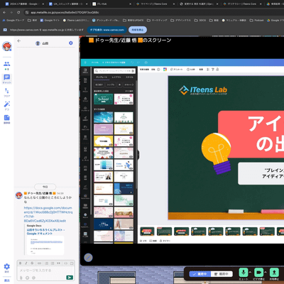Open the participants list icon in sidebar
Image resolution: width=284 pixels, height=284 pixels.
point(7,64)
